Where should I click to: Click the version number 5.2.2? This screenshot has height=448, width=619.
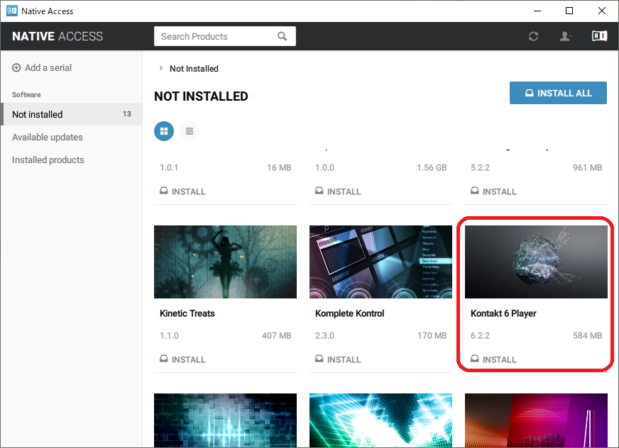click(x=480, y=167)
